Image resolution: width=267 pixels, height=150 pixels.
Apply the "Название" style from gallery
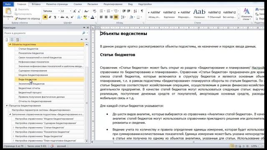point(199,14)
